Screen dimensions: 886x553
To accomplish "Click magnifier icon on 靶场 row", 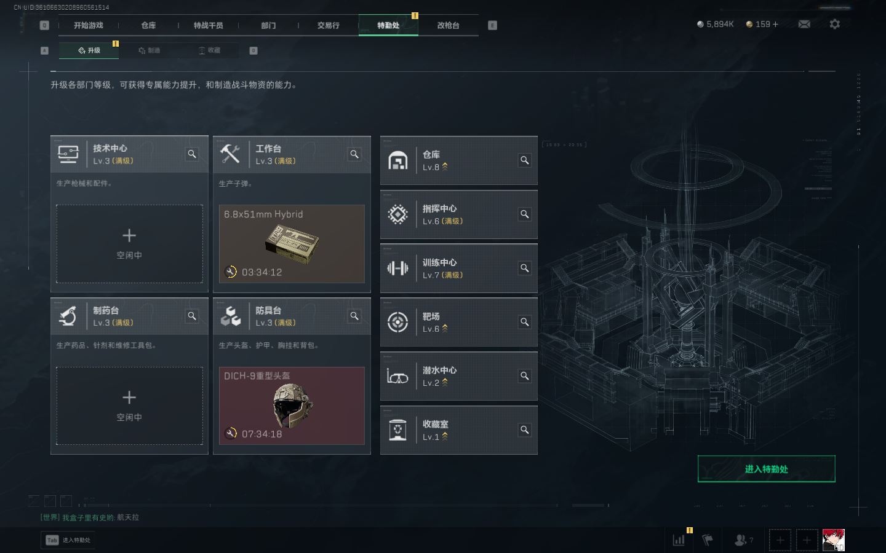I will tap(525, 322).
